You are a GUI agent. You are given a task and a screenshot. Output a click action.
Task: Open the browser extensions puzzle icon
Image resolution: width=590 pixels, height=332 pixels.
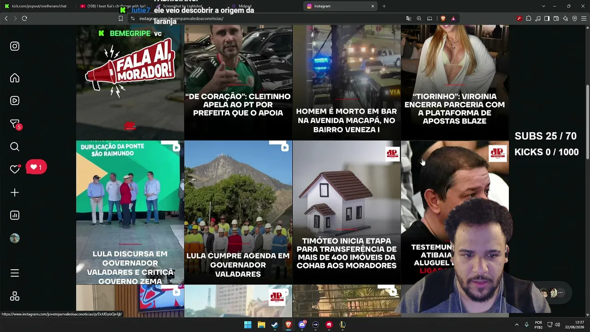click(529, 18)
